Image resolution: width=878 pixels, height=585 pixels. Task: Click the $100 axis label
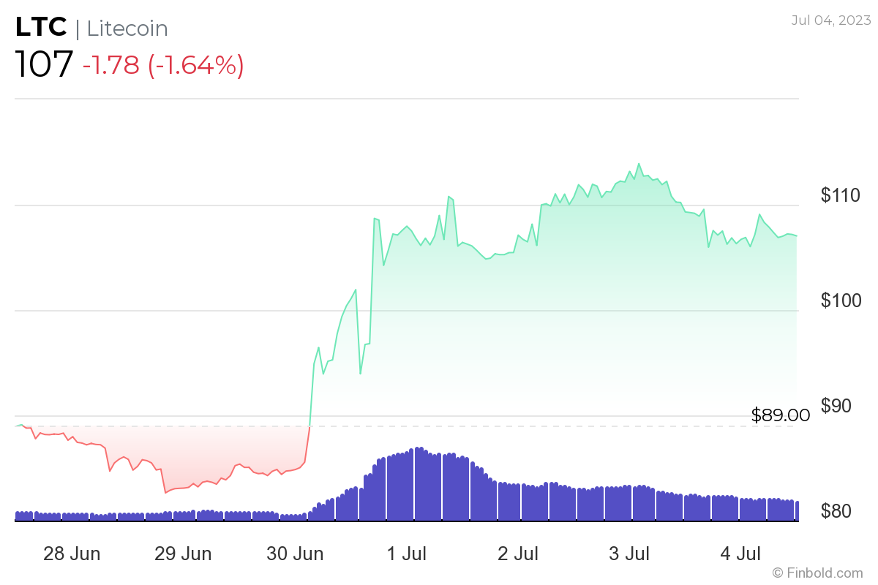[841, 301]
